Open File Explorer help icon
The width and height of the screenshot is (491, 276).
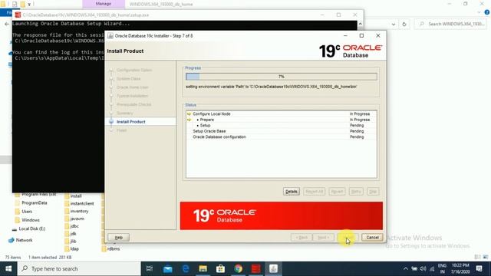point(487,12)
